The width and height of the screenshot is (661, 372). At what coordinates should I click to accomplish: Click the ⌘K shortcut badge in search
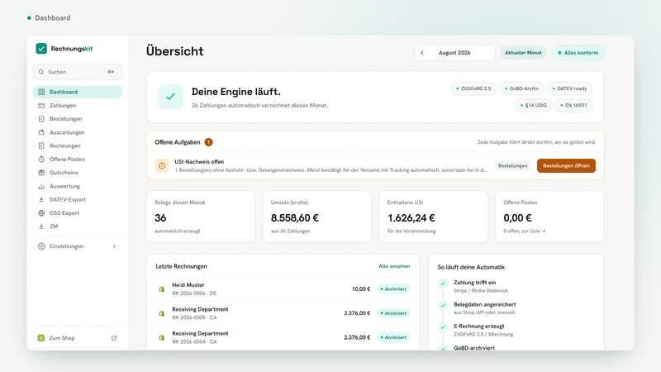(x=111, y=72)
